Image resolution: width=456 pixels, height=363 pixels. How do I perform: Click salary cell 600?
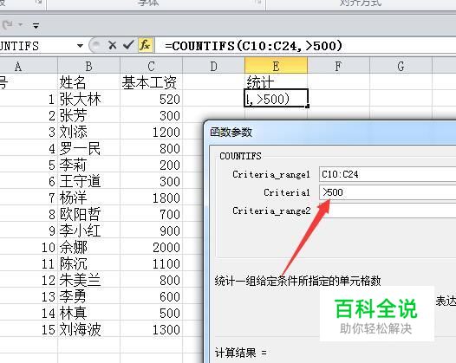coord(151,296)
